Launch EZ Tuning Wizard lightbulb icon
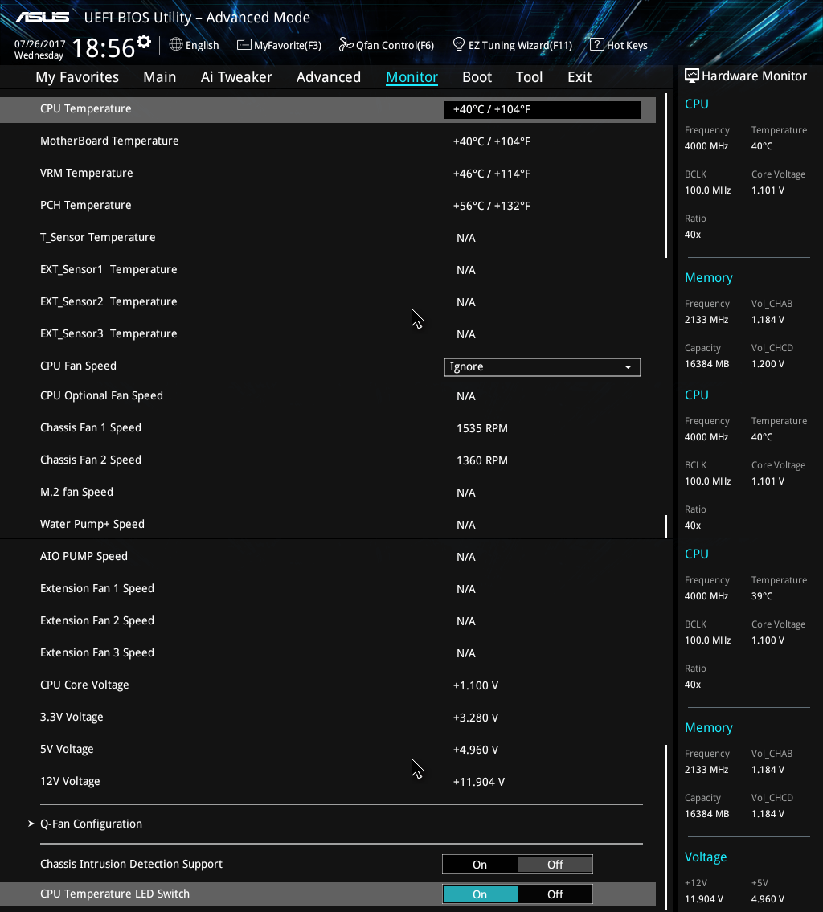The width and height of the screenshot is (823, 912). [x=459, y=45]
